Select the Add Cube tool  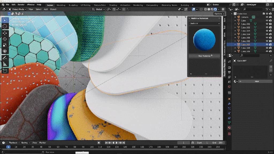(x=5, y=71)
